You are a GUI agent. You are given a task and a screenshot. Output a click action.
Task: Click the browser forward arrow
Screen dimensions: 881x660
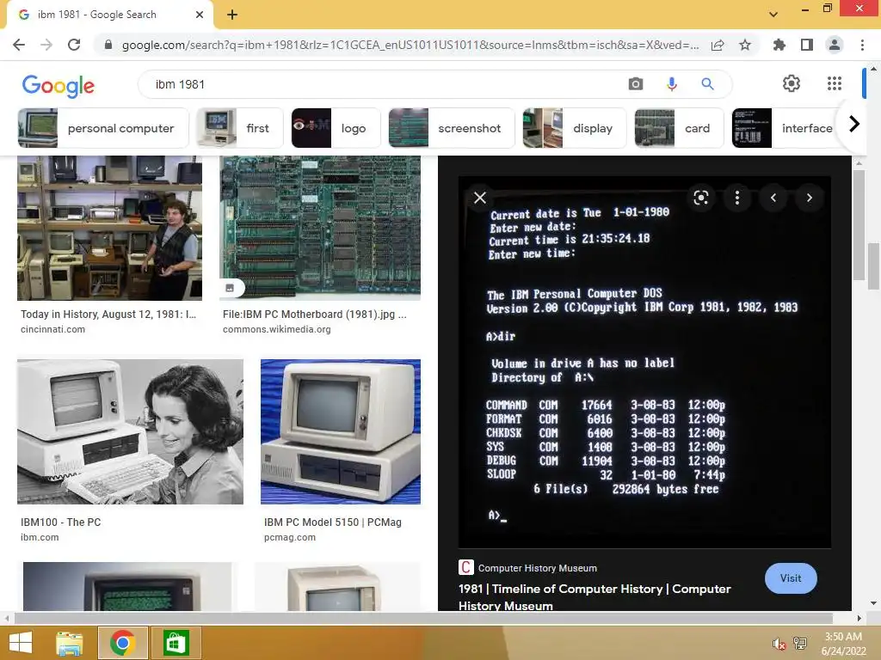coord(46,45)
